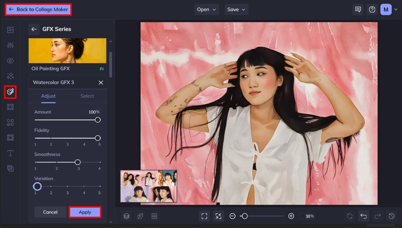Image resolution: width=402 pixels, height=228 pixels.
Task: Click the Smoothness slider handle
Action: 78,162
